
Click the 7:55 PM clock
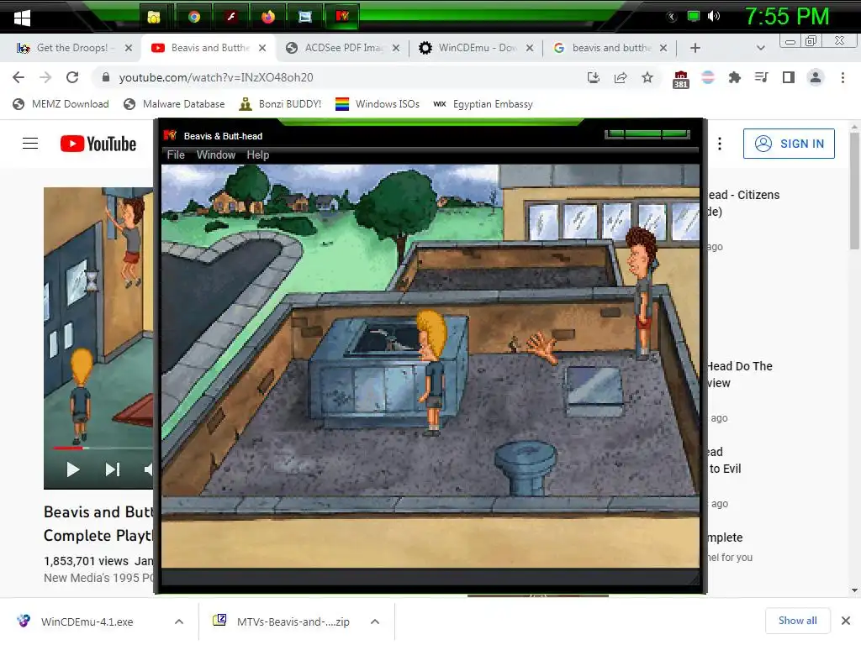(786, 17)
